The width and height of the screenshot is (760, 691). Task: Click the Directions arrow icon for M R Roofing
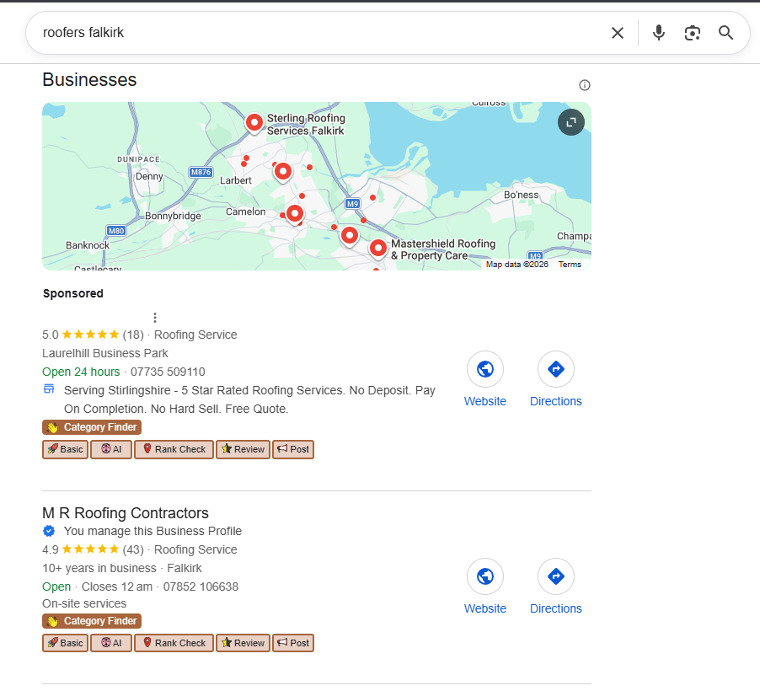click(555, 576)
